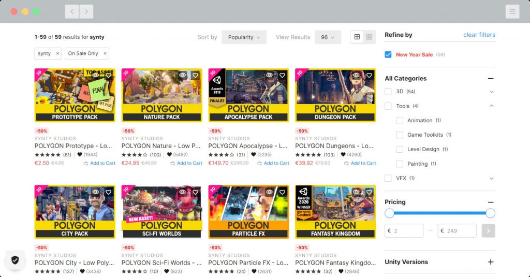Open the privacy shield icon at bottom left
The image size is (530, 277).
(15, 260)
